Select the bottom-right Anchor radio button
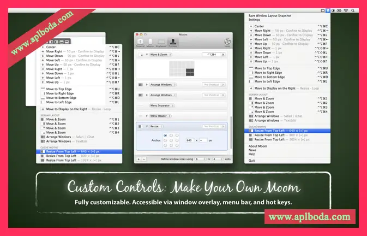The image size is (367, 236). coord(177,145)
